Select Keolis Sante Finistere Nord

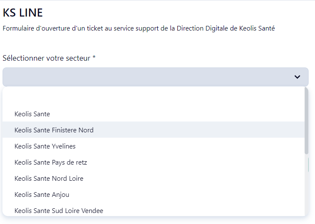click(x=54, y=130)
